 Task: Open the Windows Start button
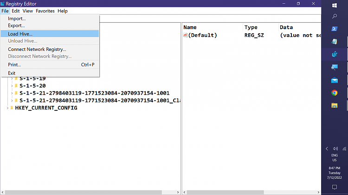pos(335,5)
